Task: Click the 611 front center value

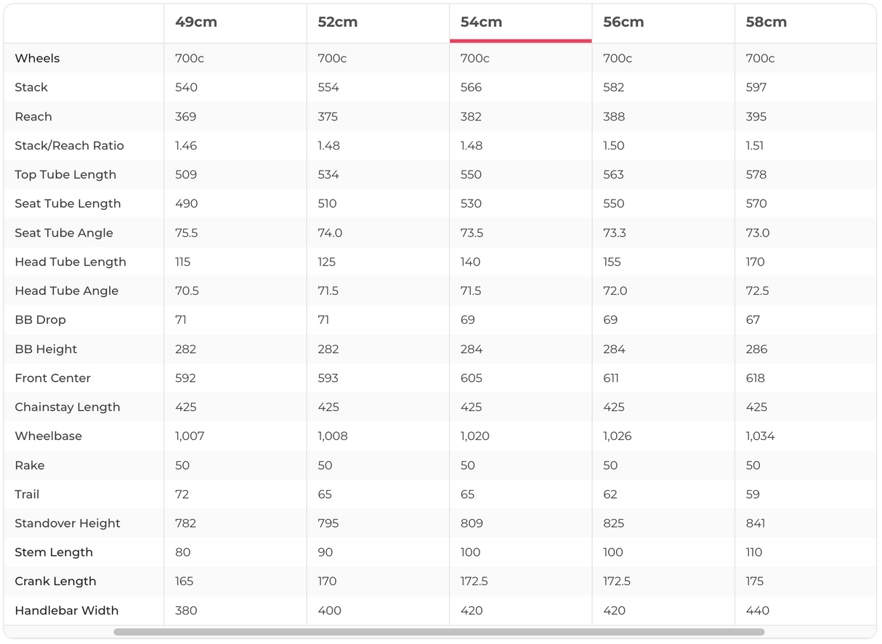Action: (613, 378)
